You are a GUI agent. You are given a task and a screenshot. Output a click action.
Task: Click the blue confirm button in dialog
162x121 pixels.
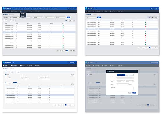tap(134, 93)
